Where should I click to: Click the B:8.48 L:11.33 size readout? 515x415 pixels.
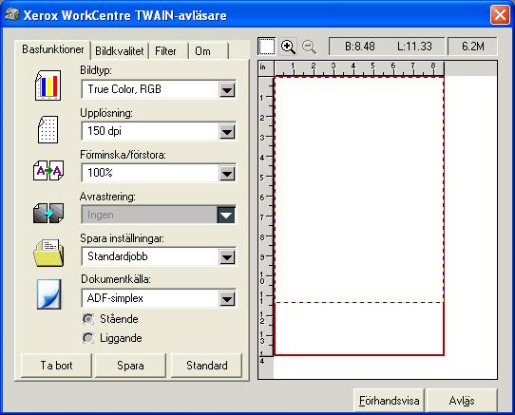[x=387, y=47]
